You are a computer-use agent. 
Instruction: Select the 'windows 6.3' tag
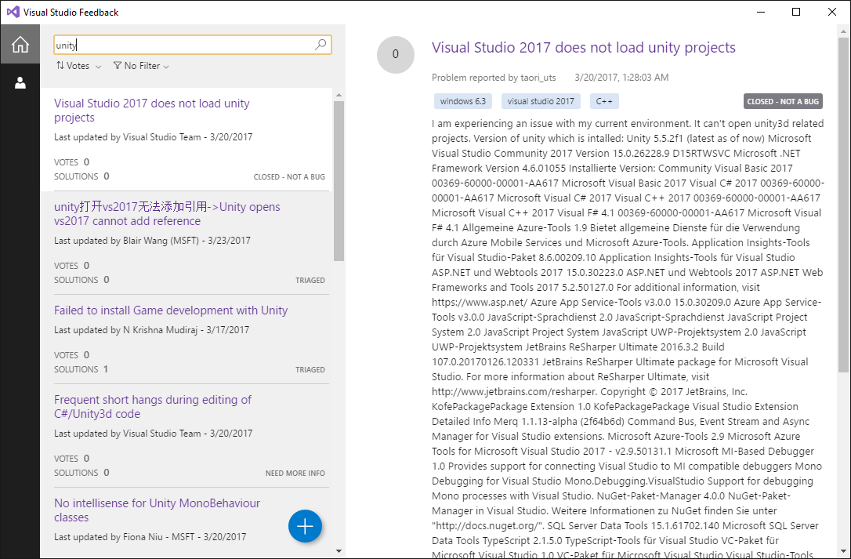point(462,101)
